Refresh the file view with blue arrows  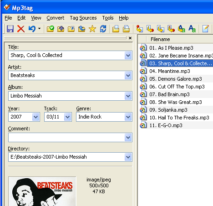tap(103, 29)
